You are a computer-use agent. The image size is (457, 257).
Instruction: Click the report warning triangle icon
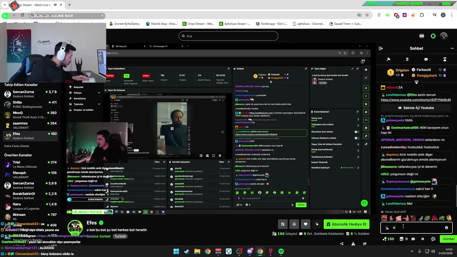click(x=353, y=244)
